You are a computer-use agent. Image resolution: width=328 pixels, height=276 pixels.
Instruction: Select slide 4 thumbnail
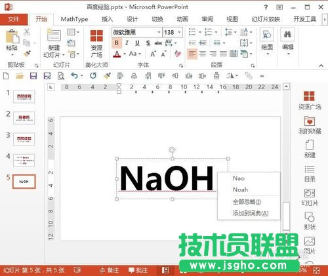(24, 161)
